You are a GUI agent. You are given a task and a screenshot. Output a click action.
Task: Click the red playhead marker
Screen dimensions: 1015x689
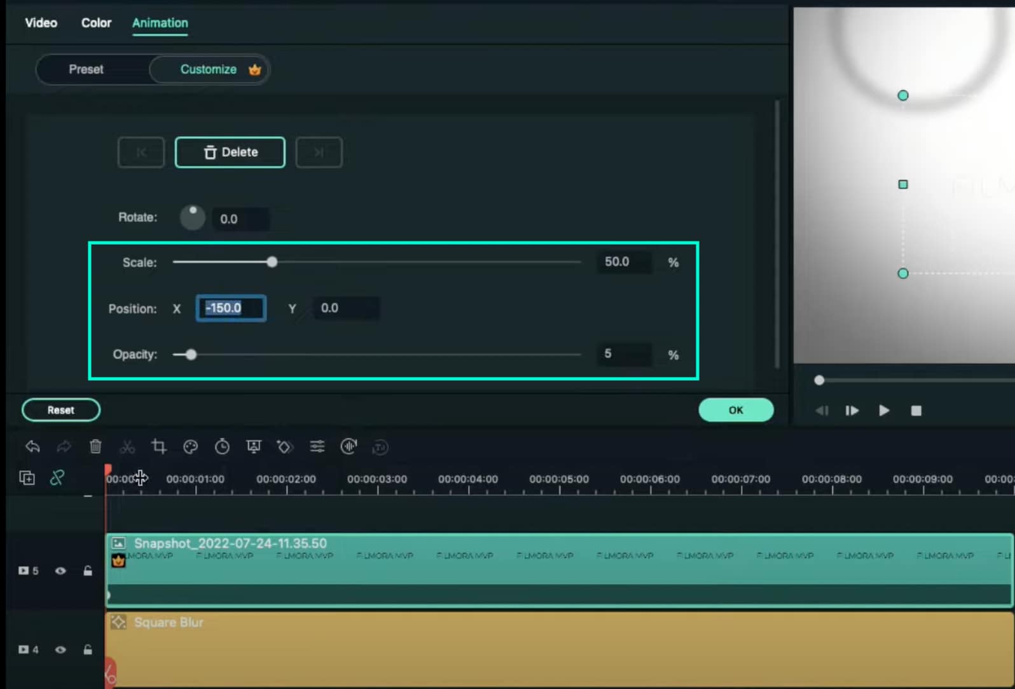tap(107, 470)
